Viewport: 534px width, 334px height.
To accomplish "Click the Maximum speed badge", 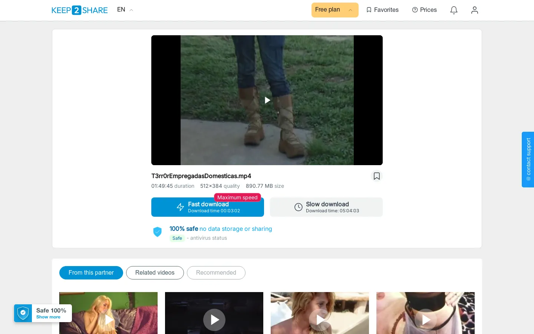I will (x=237, y=197).
